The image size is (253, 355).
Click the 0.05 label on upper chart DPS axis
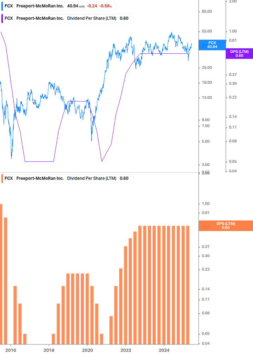click(233, 162)
